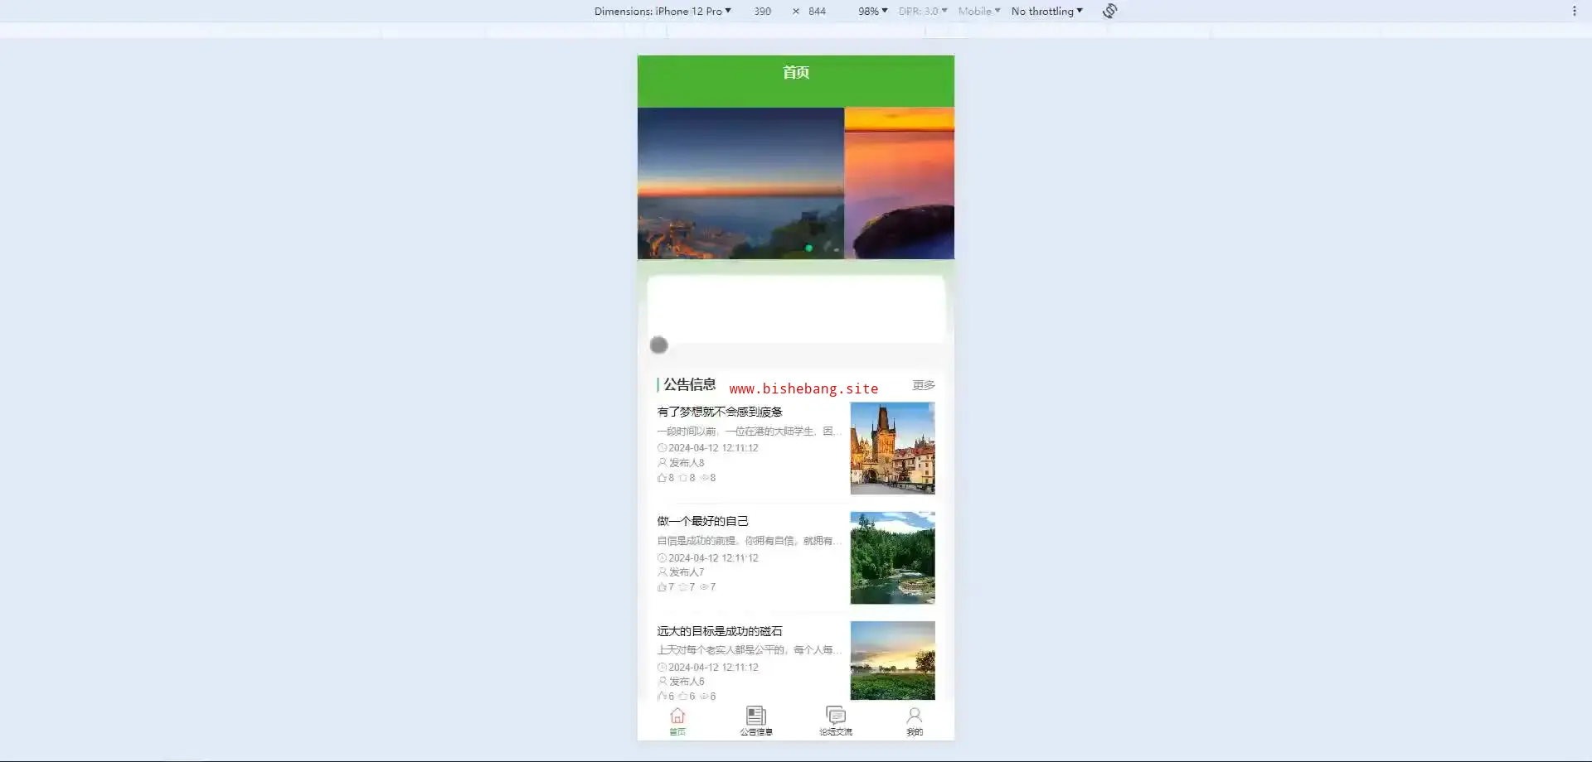
Task: Click the 更多 link in 公告信息
Action: (x=923, y=385)
